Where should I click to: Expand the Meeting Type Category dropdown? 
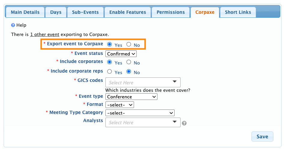pos(140,113)
